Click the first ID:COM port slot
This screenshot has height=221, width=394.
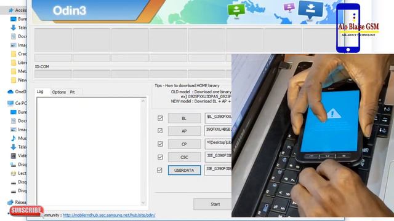click(x=53, y=74)
